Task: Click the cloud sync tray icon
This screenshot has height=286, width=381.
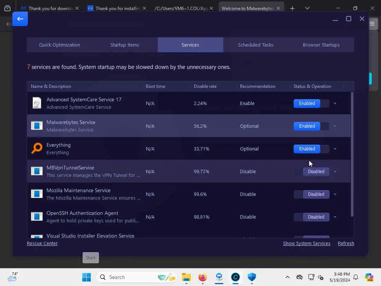Action: (300, 277)
